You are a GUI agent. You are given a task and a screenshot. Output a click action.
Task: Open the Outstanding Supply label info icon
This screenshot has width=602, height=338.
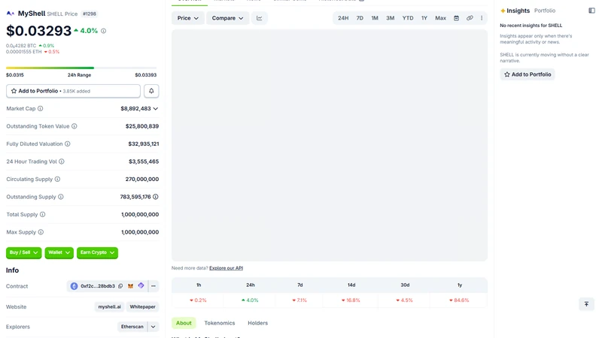(61, 197)
